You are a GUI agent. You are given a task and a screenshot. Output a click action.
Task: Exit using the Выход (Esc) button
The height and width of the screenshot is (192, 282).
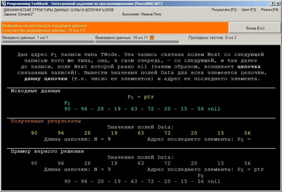click(x=255, y=28)
